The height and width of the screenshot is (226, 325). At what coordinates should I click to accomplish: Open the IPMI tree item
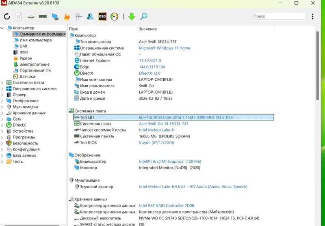21,52
